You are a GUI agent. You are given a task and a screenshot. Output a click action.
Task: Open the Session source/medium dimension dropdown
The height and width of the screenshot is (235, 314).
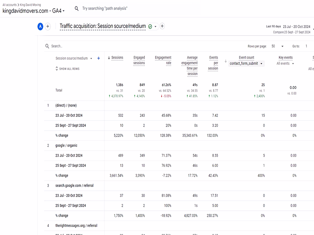[91, 58]
